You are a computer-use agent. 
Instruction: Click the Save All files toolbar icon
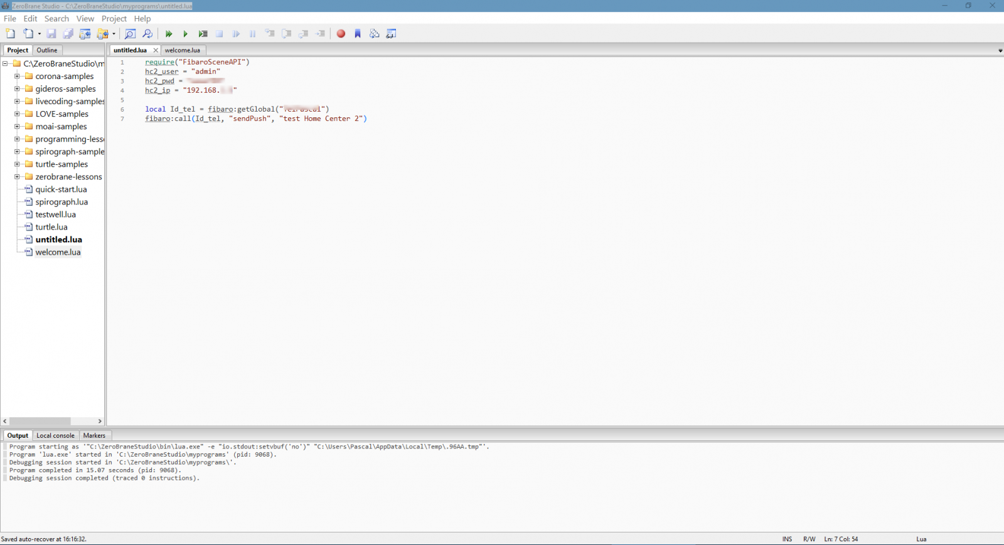(x=68, y=34)
